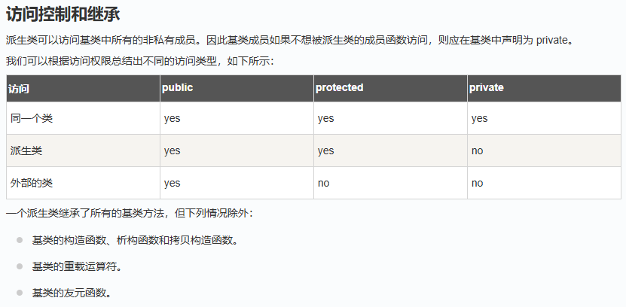Click no under protected for 外部的类
626x307 pixels.
coord(323,183)
